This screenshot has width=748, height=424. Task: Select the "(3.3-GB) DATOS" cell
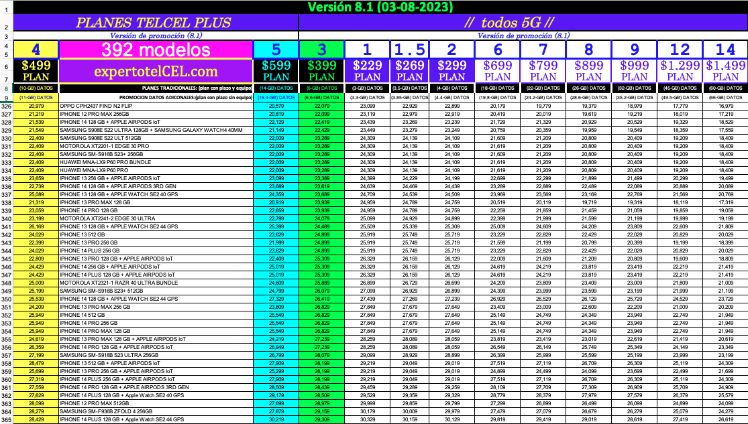(x=368, y=98)
